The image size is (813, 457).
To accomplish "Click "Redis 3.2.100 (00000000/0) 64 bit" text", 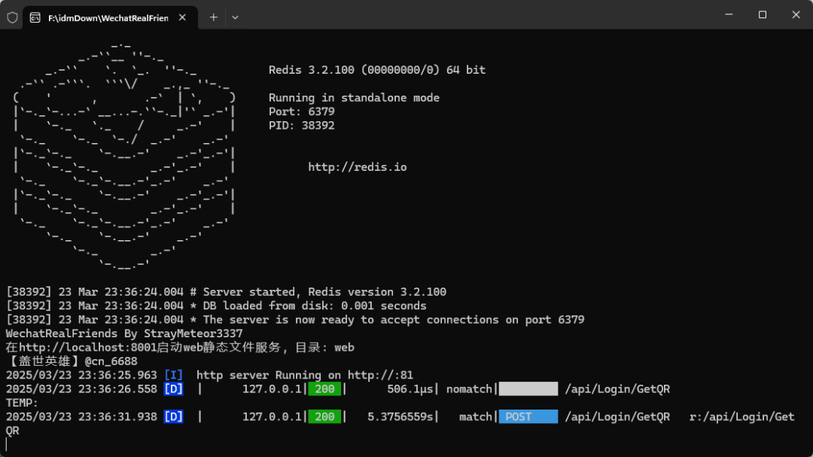I will (x=377, y=70).
